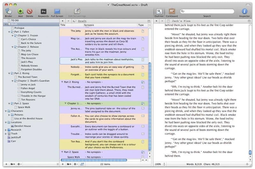The width and height of the screenshot is (255, 169).
Task: Collapse the Part 2: Rising outliner row
Action: click(62, 82)
